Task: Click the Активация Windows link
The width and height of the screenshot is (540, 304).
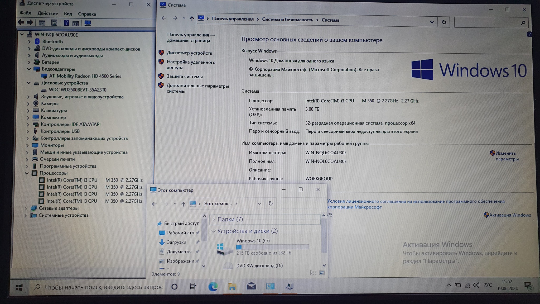Action: click(510, 215)
